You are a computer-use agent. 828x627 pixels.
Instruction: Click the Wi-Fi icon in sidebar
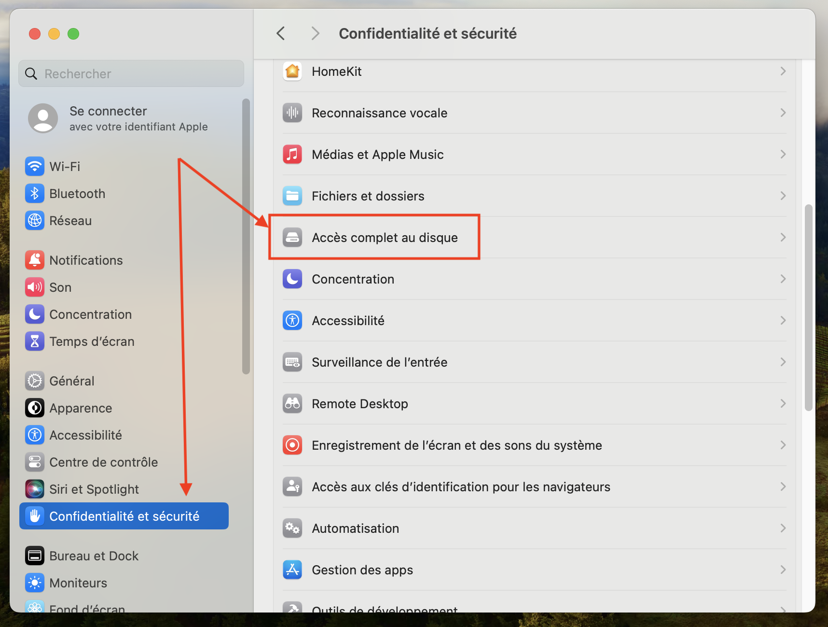pyautogui.click(x=35, y=167)
